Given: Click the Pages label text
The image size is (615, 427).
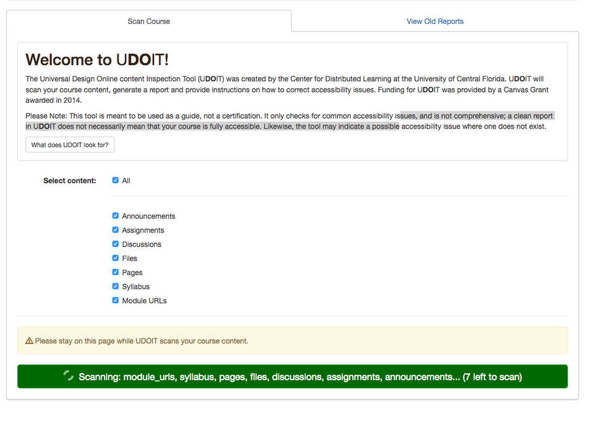Looking at the screenshot, I should tap(132, 273).
